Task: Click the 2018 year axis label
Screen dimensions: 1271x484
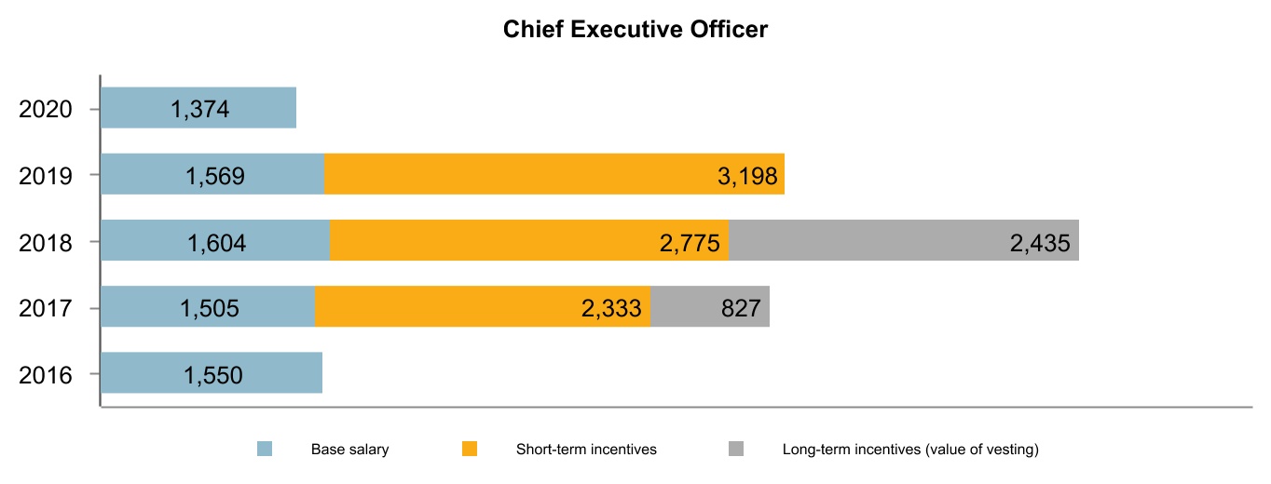Action: [x=46, y=241]
